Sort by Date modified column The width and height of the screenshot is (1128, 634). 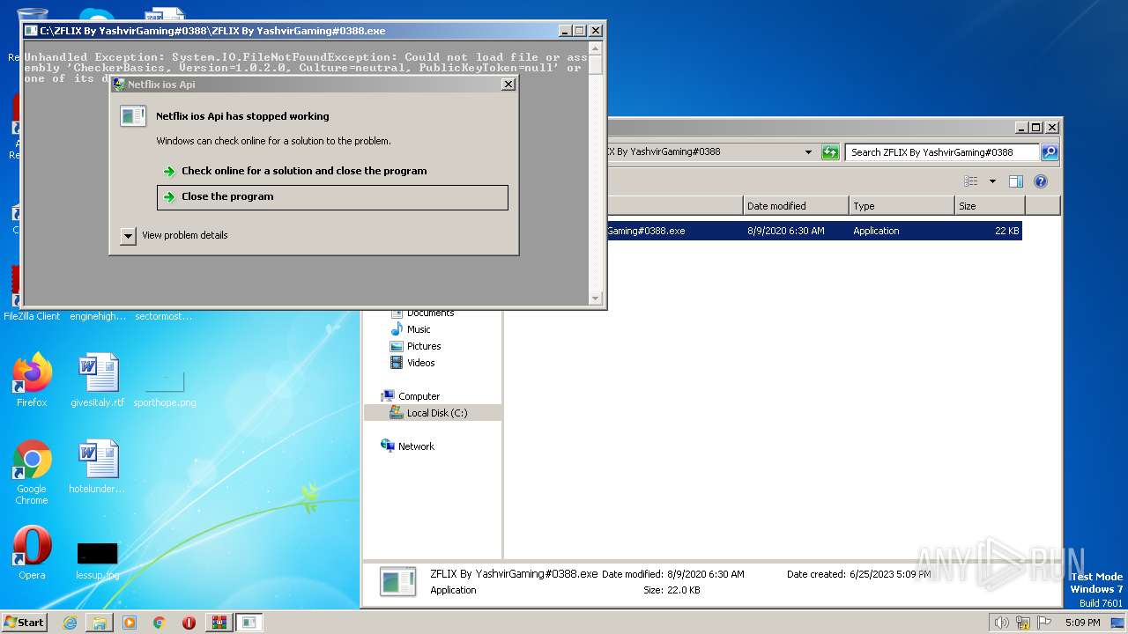click(x=796, y=206)
